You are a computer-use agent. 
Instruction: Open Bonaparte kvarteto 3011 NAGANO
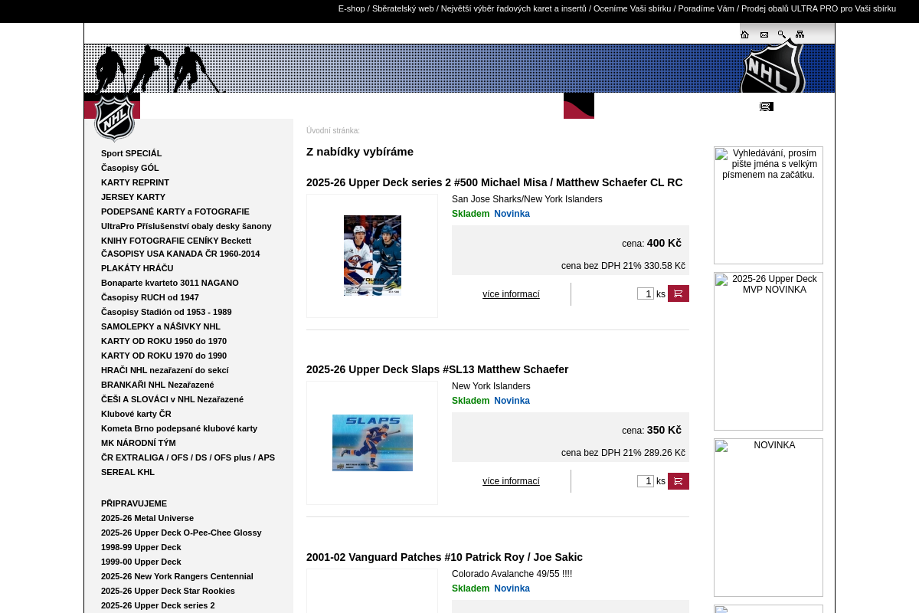coord(170,283)
